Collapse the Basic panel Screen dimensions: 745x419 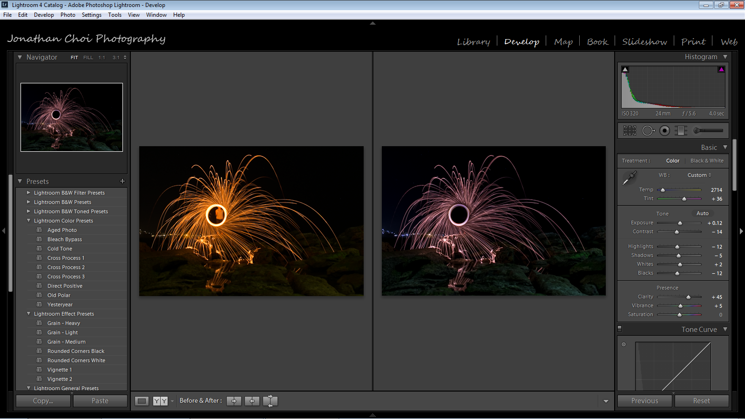725,147
